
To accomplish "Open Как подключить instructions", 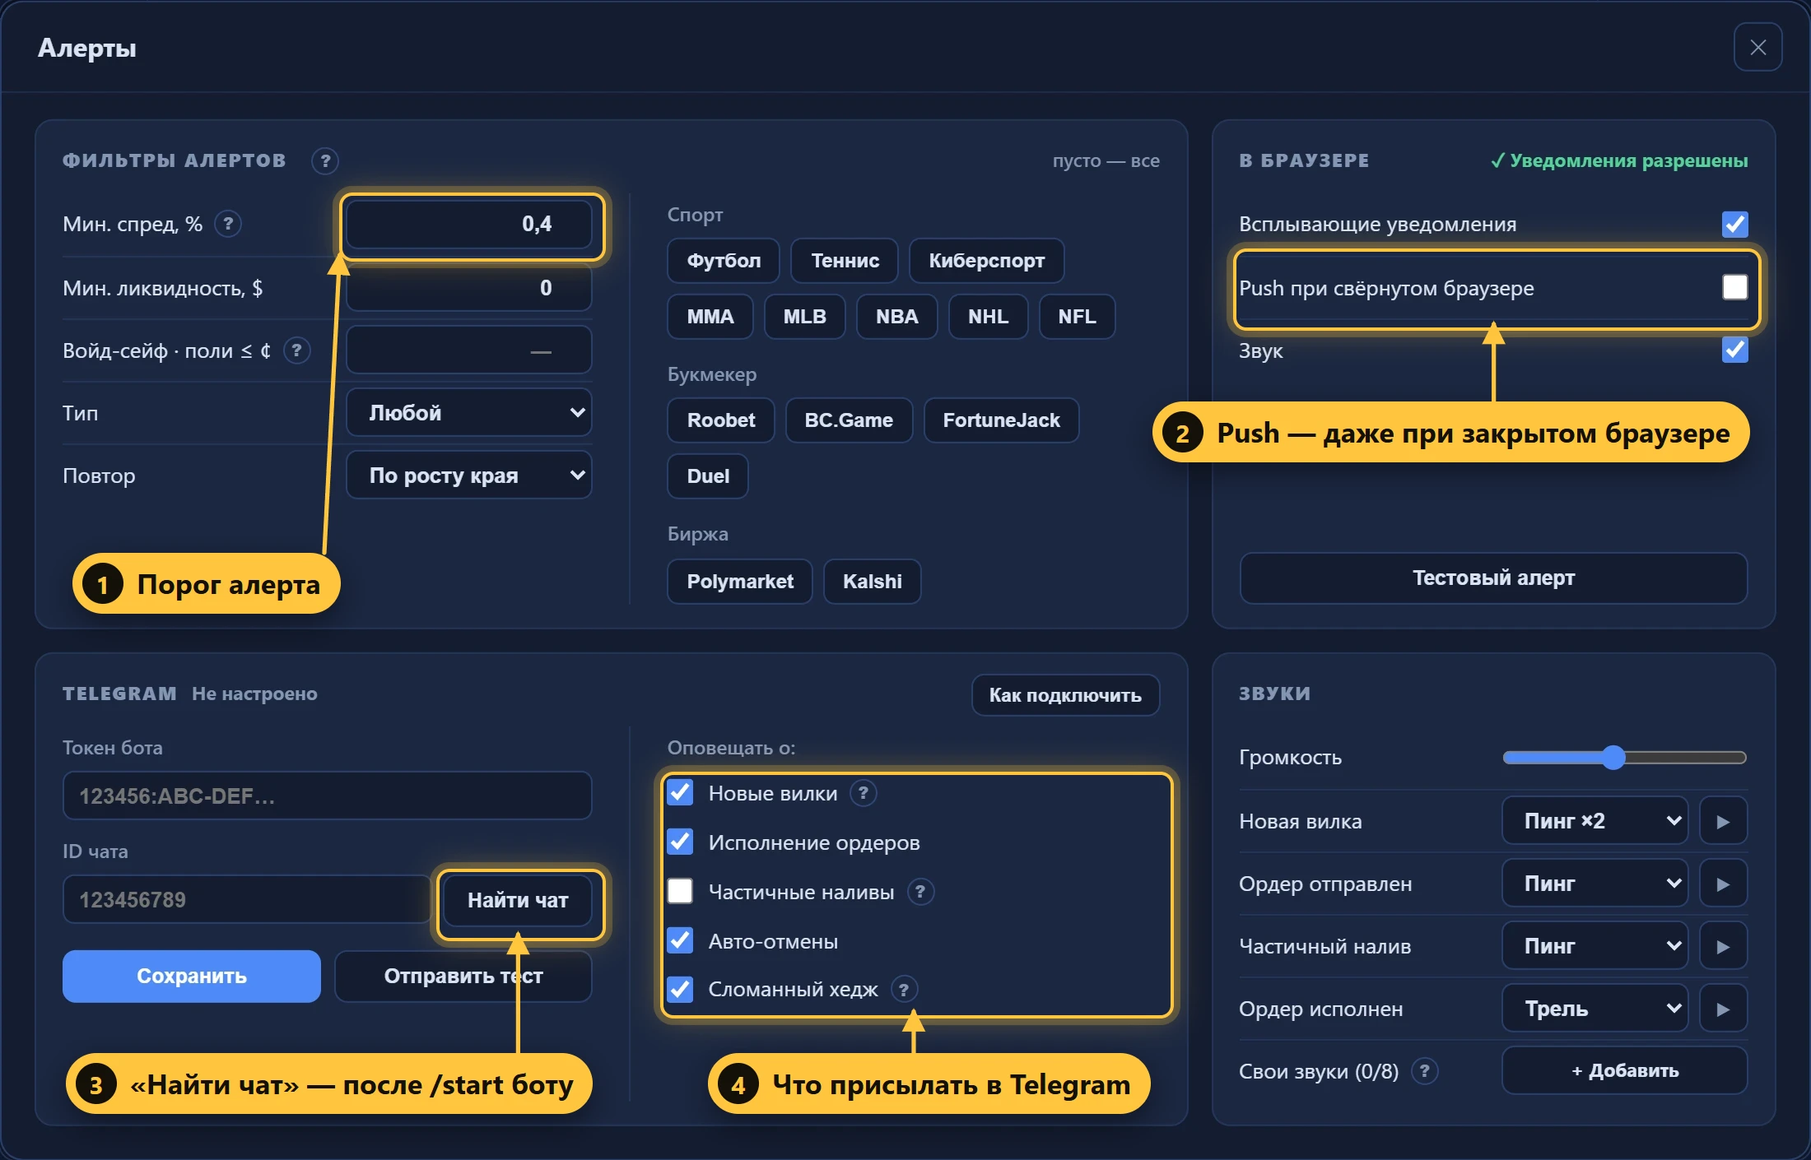I will pos(1065,695).
